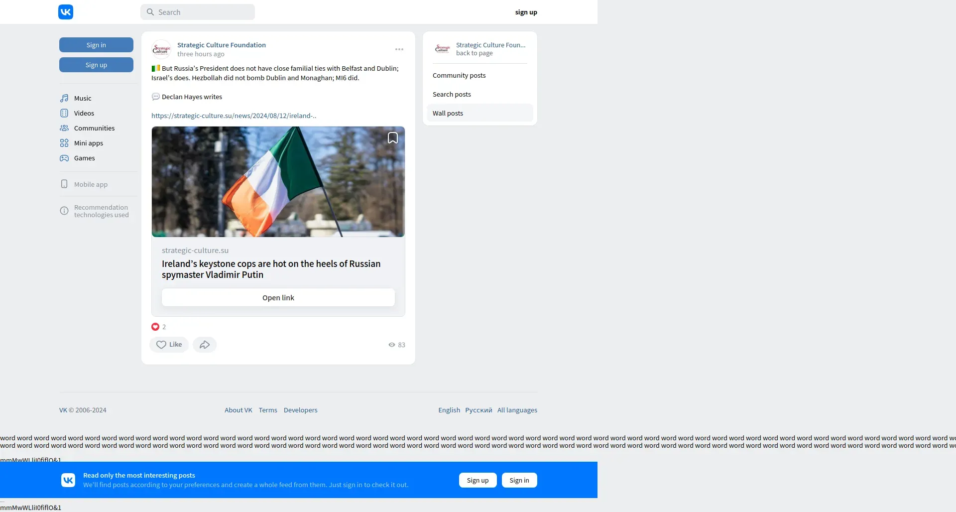
Task: Open Strategic Culture Foundation author link
Action: coord(222,45)
